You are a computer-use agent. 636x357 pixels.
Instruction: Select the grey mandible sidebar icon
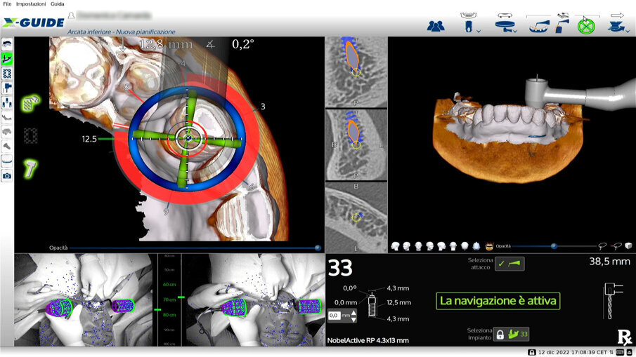point(7,117)
